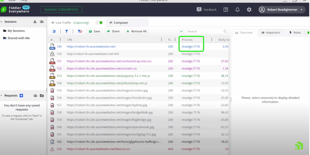Click the JS file icon of session 153
Viewport: 310px width, 155px height.
tap(52, 76)
